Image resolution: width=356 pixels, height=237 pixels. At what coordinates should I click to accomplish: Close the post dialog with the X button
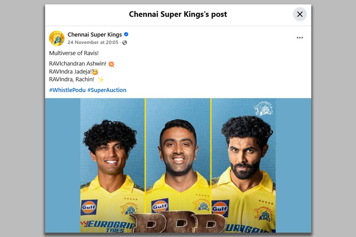click(300, 14)
